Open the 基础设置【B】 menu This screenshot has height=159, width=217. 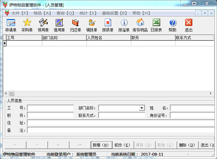[115, 13]
